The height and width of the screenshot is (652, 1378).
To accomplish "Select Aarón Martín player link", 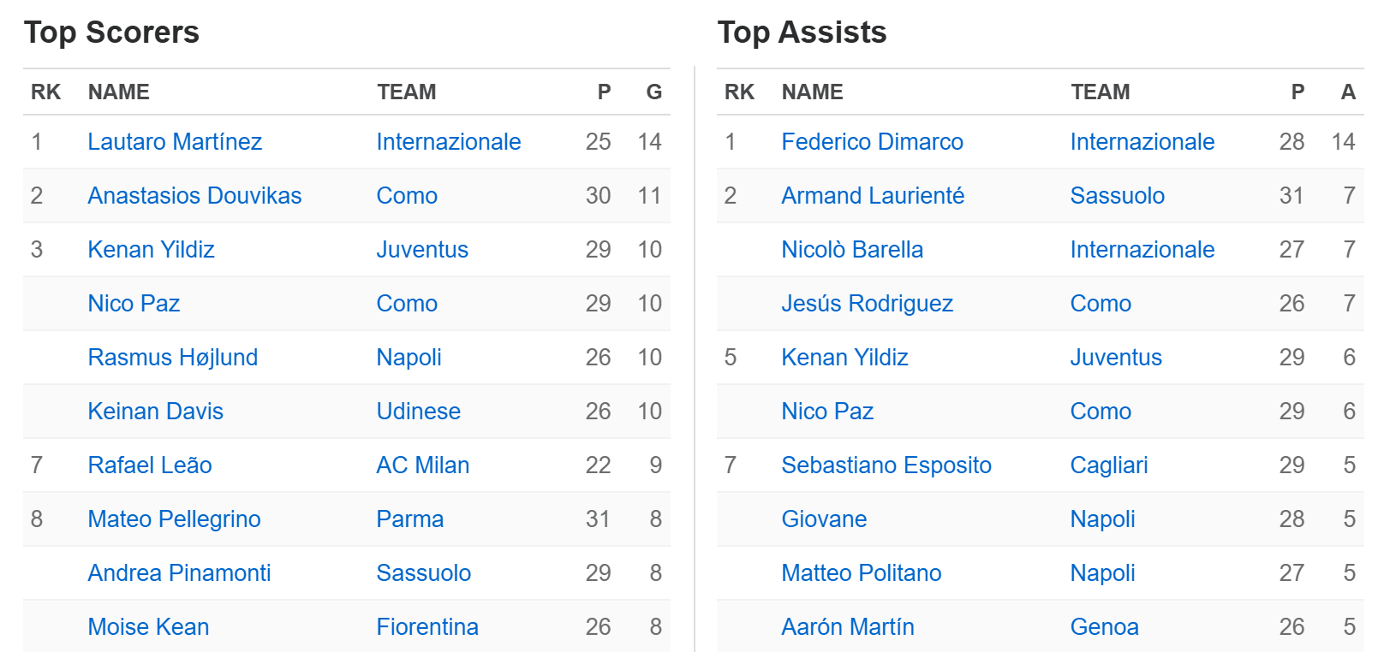I will pos(847,627).
